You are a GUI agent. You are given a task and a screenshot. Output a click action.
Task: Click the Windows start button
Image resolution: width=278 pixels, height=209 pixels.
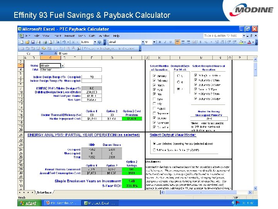coord(29,203)
